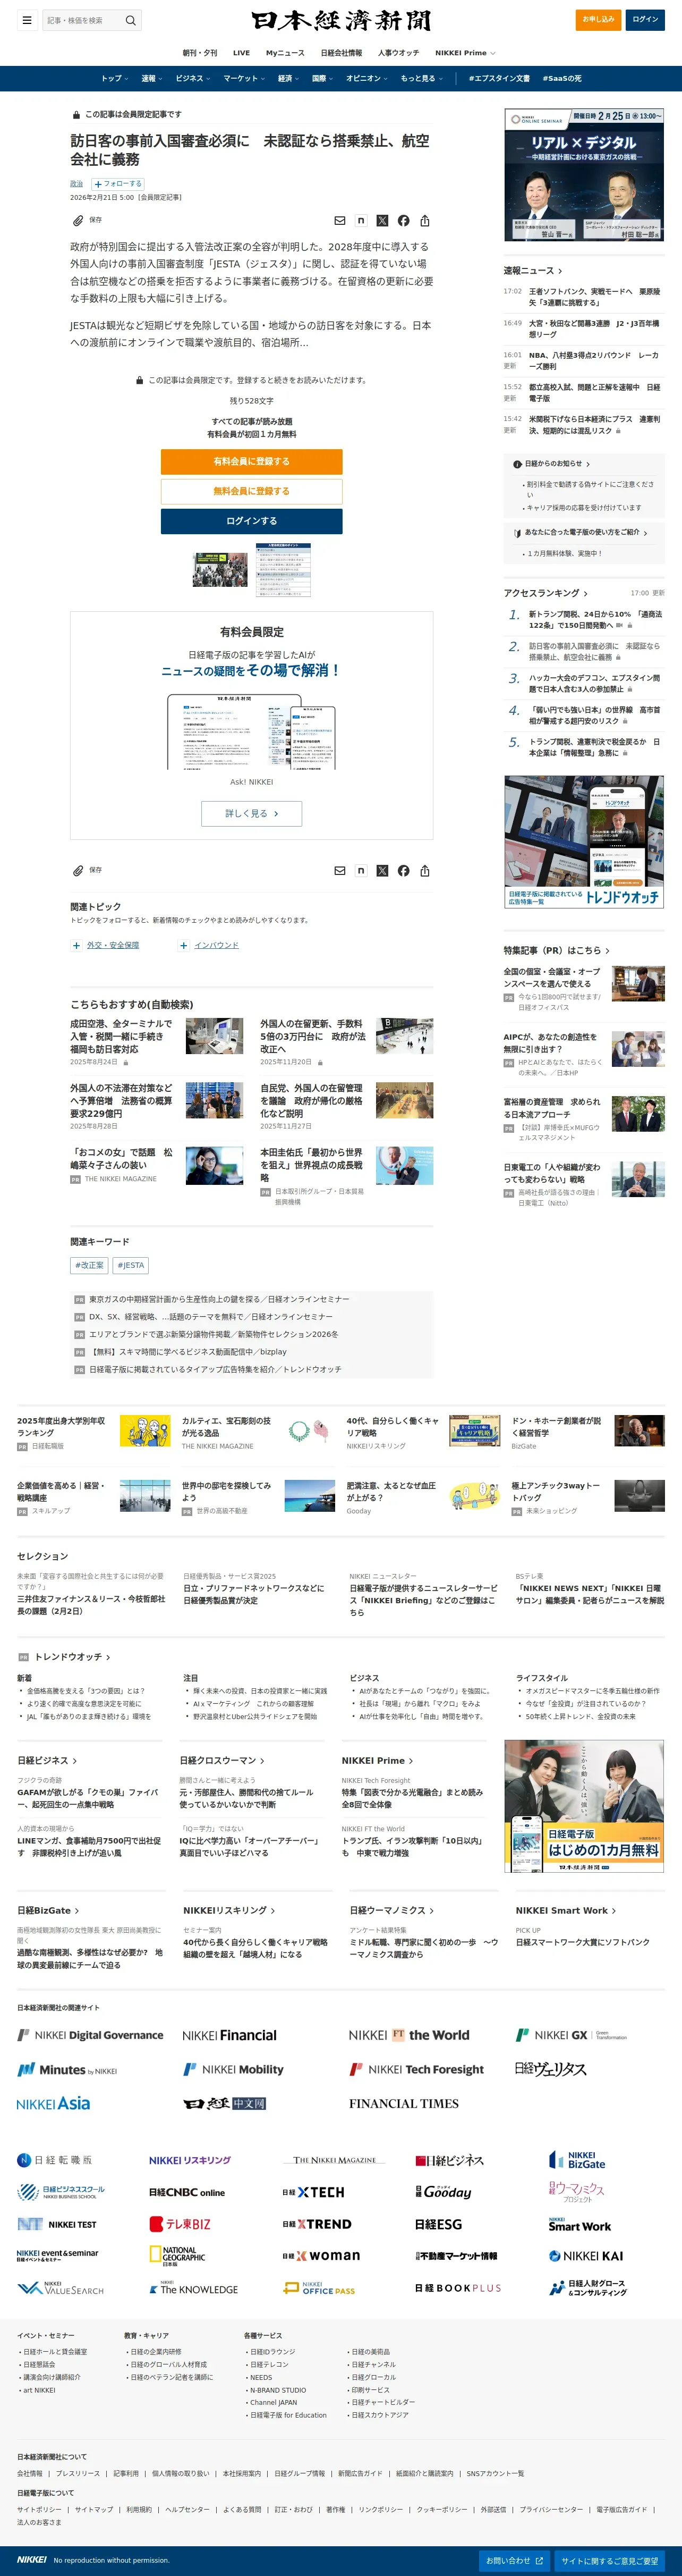The height and width of the screenshot is (2576, 682).
Task: Open the share-sheet icon under the headline
Action: tap(424, 220)
